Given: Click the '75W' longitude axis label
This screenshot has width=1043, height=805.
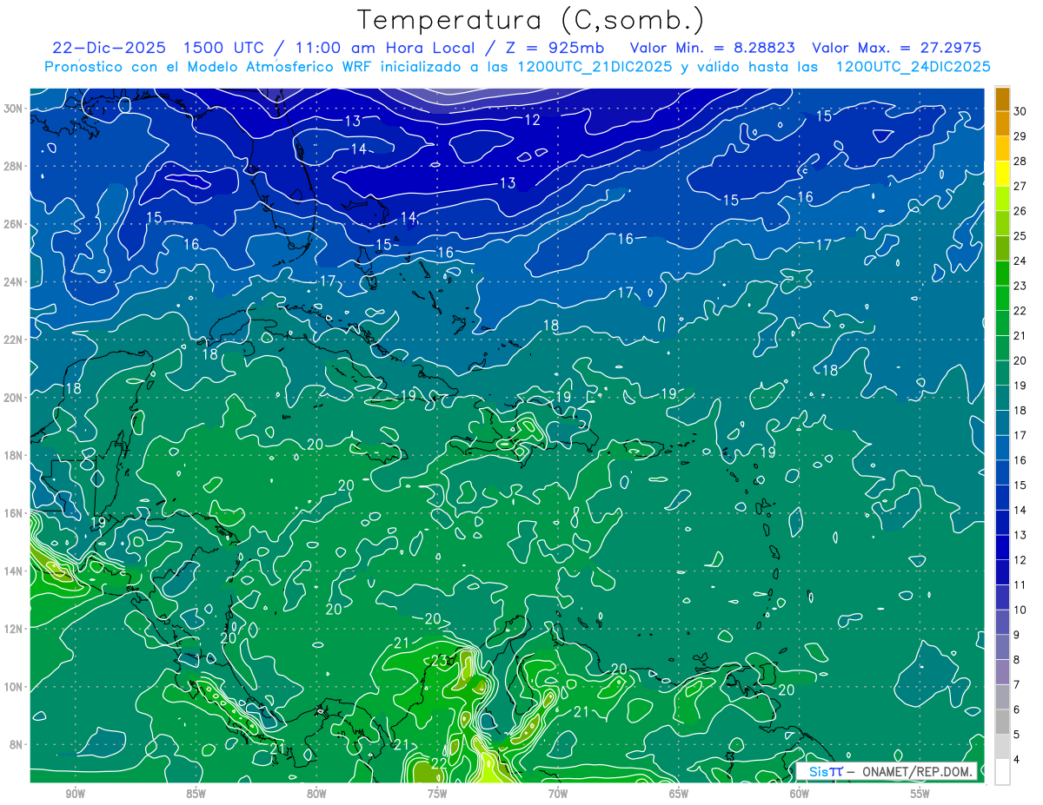Looking at the screenshot, I should click(x=437, y=794).
